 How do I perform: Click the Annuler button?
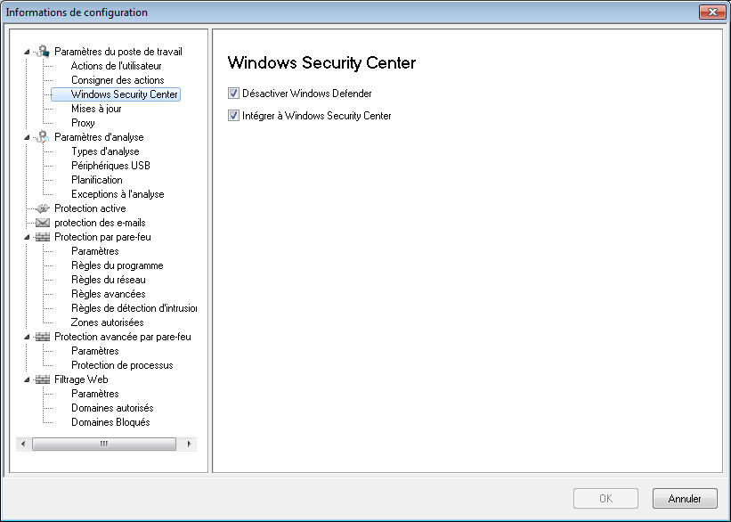coord(685,499)
